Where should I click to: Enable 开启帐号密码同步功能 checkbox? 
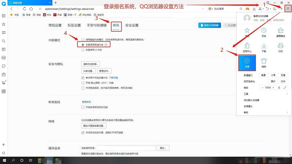pos(83,107)
